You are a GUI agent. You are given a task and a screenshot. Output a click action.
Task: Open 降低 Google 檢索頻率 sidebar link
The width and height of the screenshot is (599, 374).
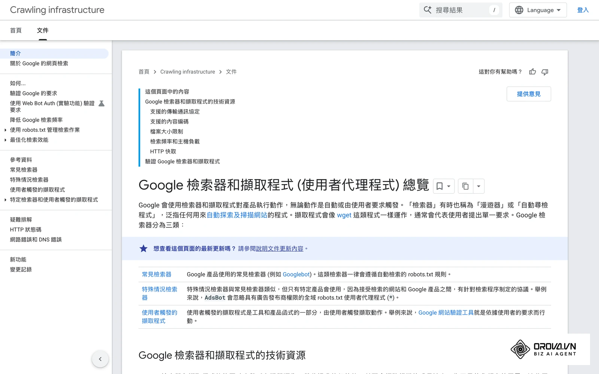(36, 120)
